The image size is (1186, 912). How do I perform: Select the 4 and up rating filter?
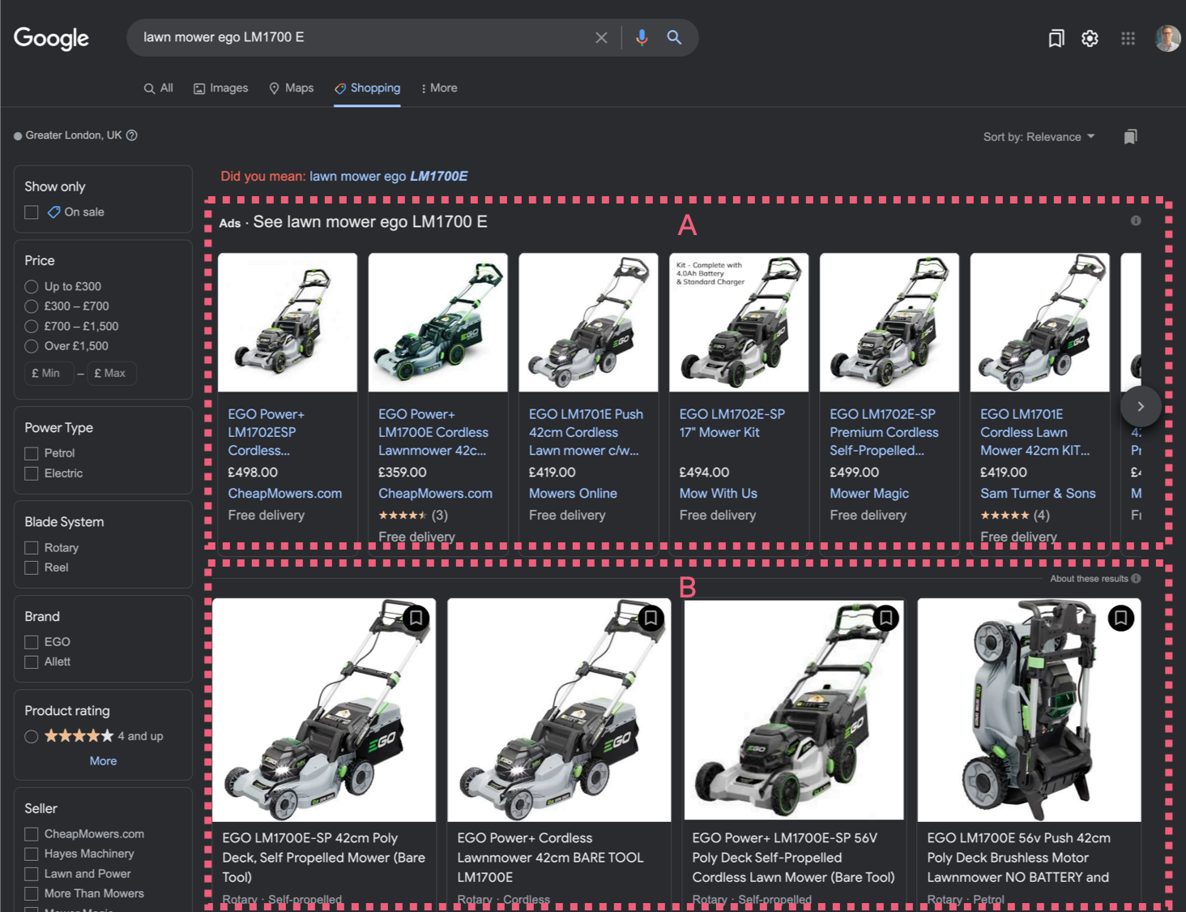tap(32, 736)
